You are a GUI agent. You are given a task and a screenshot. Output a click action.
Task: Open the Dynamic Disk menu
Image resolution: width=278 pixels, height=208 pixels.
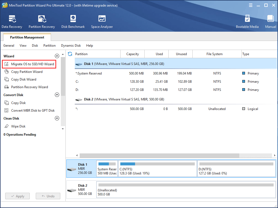[71, 46]
